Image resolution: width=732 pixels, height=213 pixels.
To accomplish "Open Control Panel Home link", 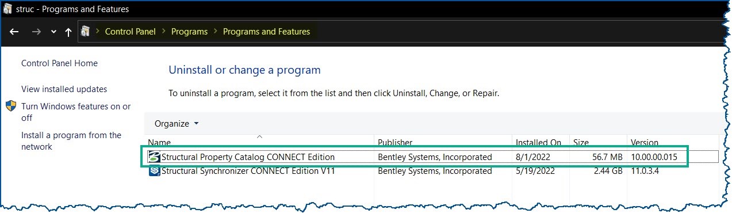I will pos(59,63).
